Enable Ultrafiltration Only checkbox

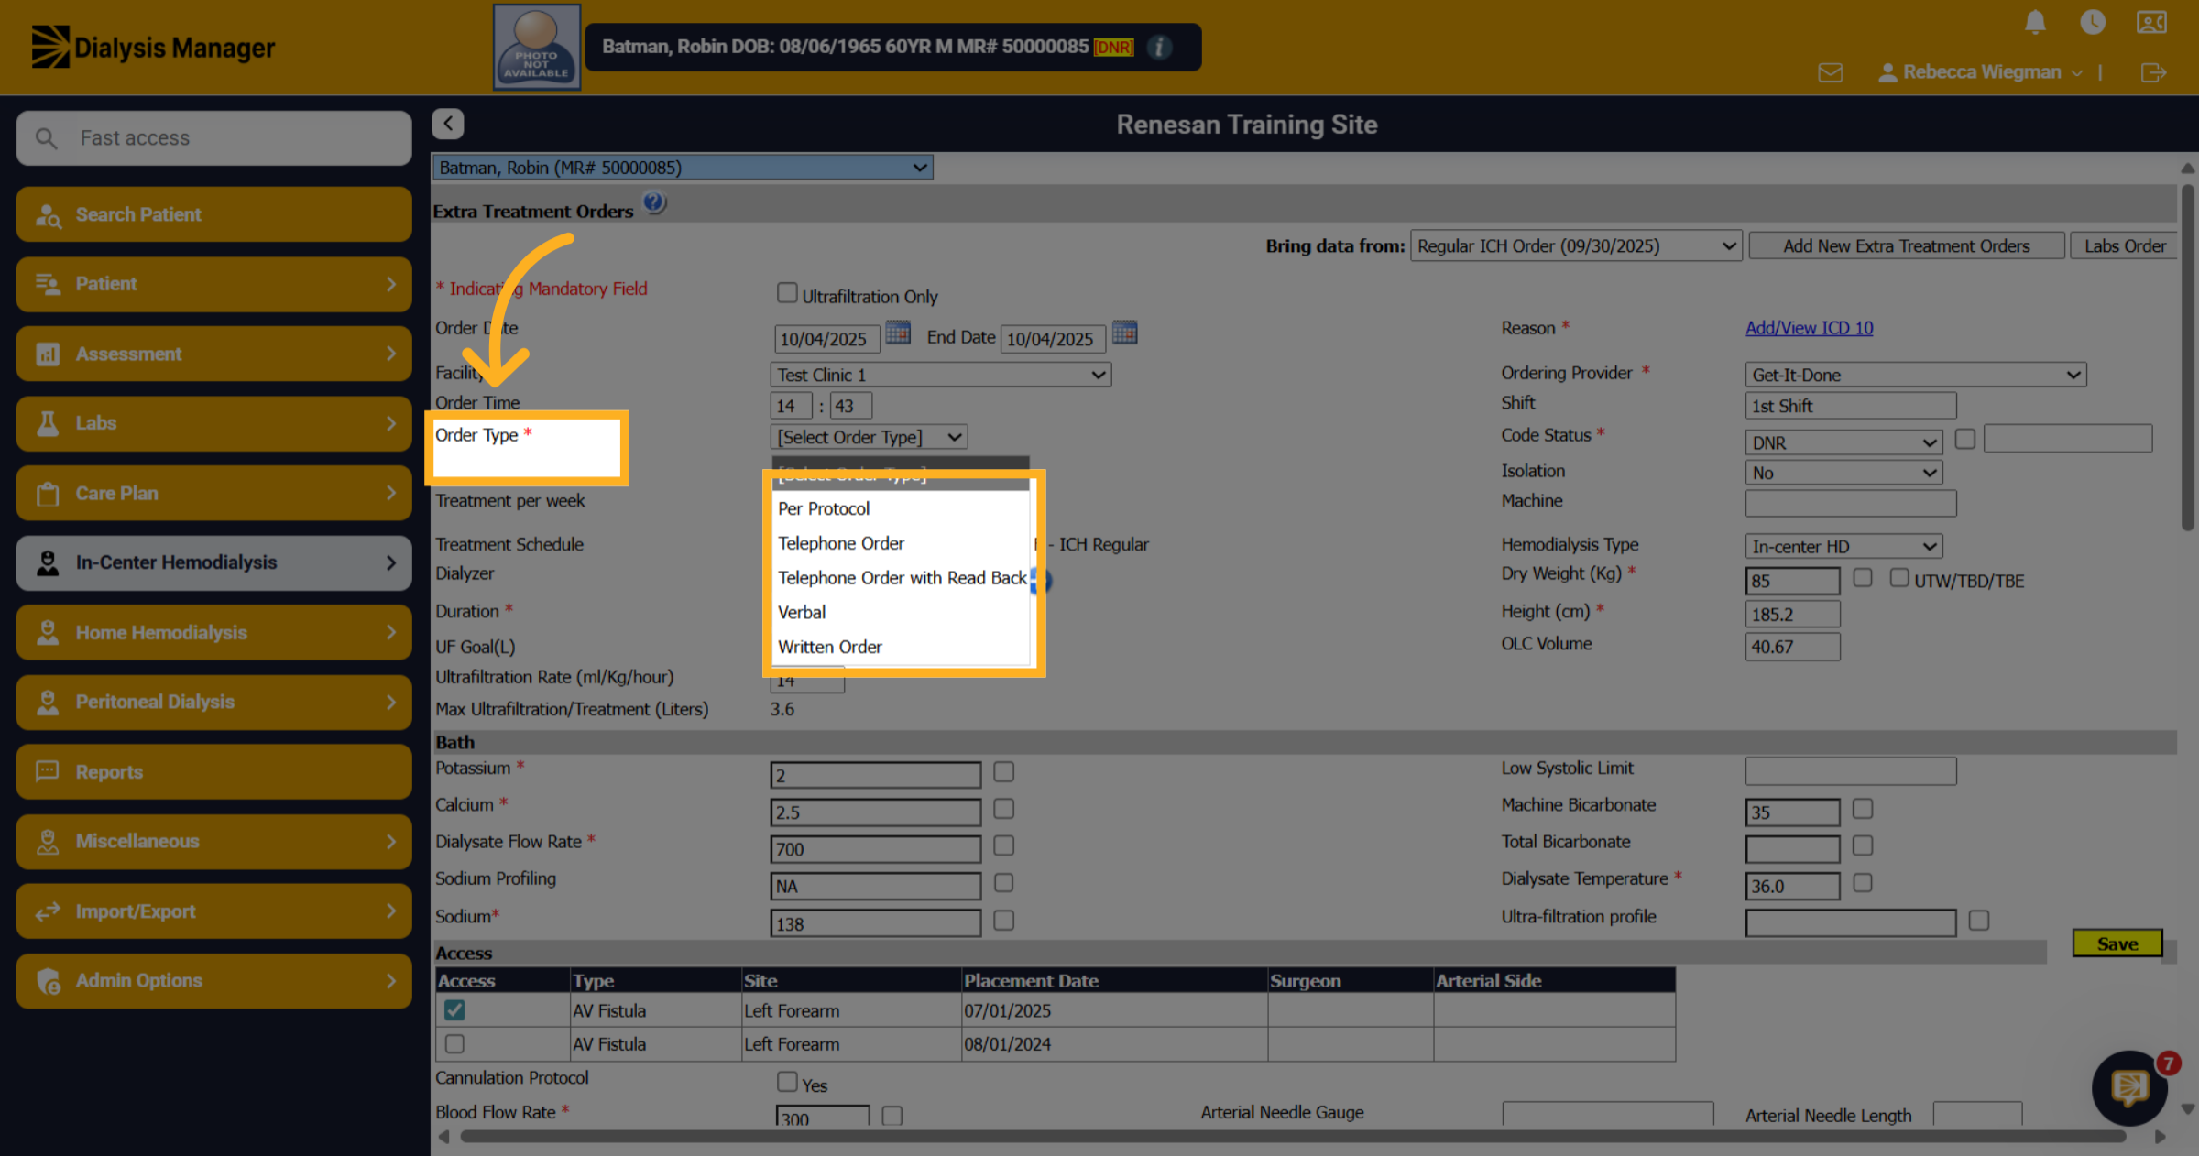click(x=787, y=293)
